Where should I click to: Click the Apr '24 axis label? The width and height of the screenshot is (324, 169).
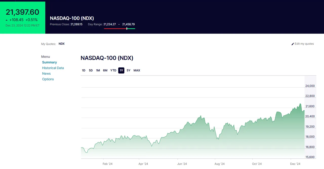coord(143,164)
